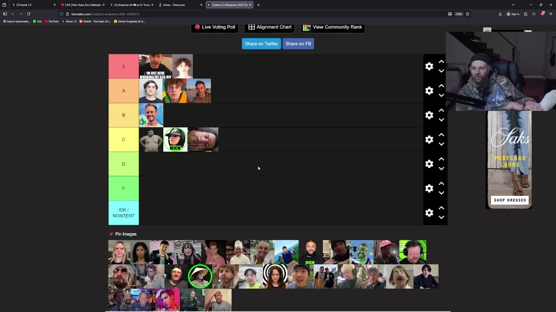Select the green-circled hat image in pin images
Screen dimensions: 556x312
[200, 276]
